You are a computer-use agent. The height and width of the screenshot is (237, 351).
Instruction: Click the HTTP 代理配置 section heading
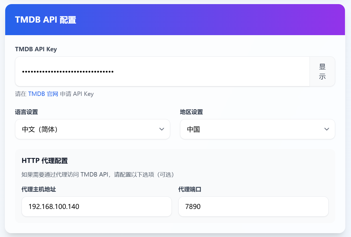45,161
